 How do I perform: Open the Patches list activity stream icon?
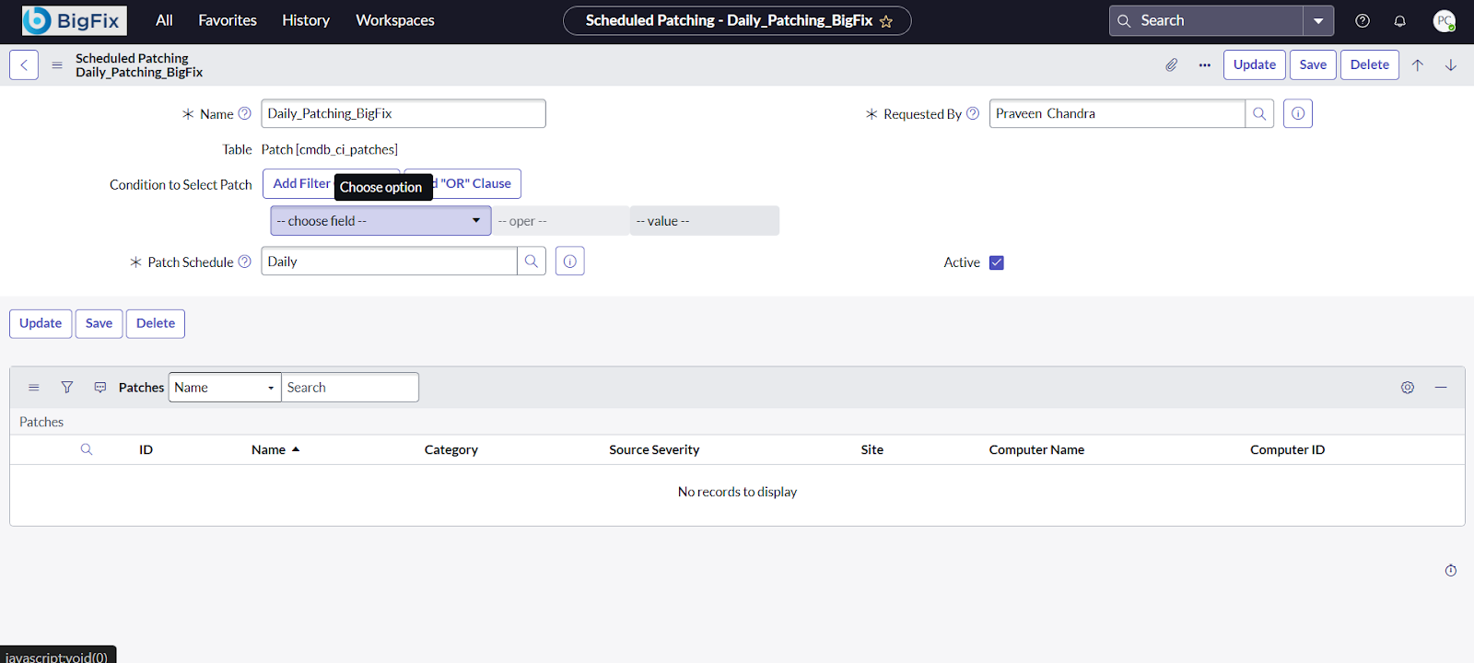[100, 388]
